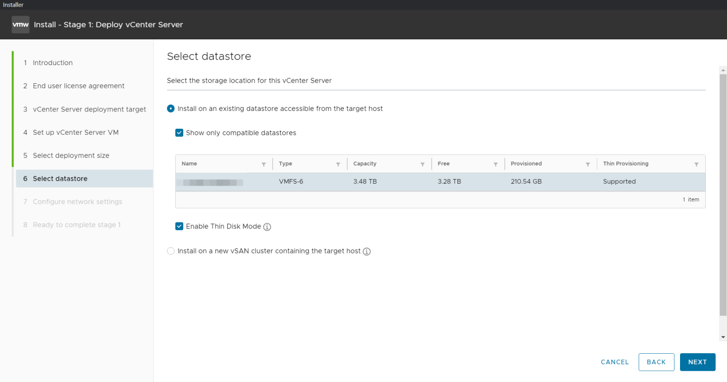Click info icon beside new vSAN cluster option

pos(367,251)
